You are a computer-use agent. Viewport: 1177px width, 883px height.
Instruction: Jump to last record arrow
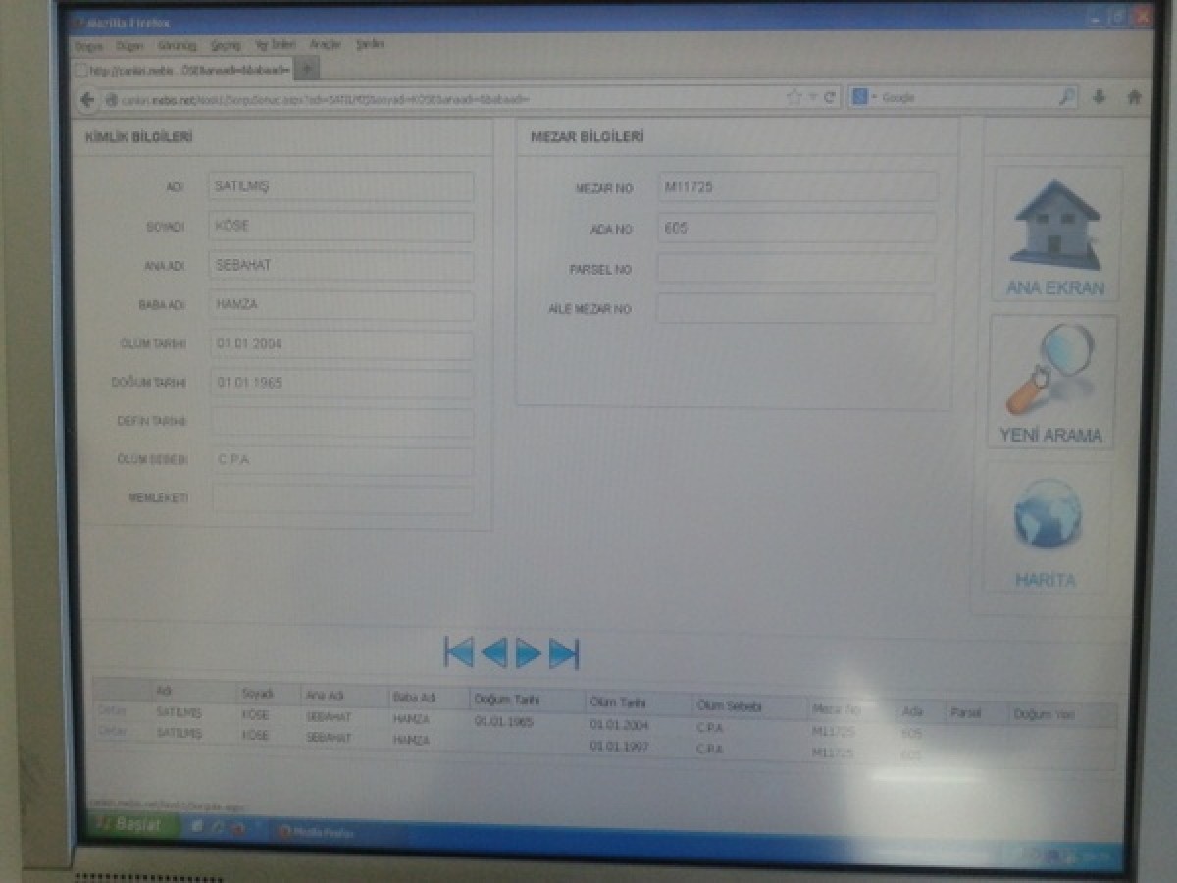(564, 653)
